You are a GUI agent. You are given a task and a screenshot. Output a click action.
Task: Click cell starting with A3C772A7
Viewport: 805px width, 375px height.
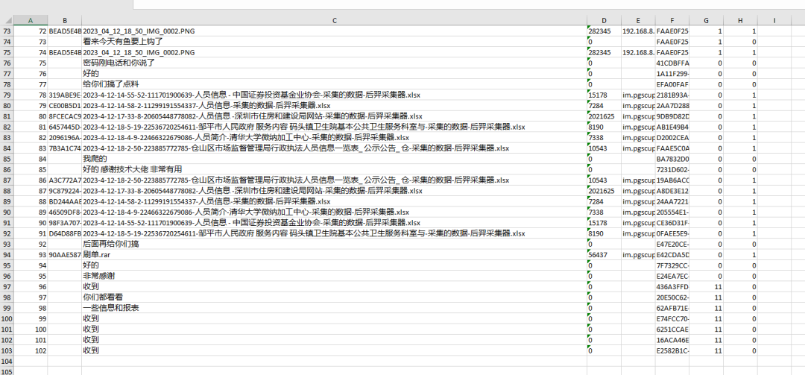click(x=65, y=180)
